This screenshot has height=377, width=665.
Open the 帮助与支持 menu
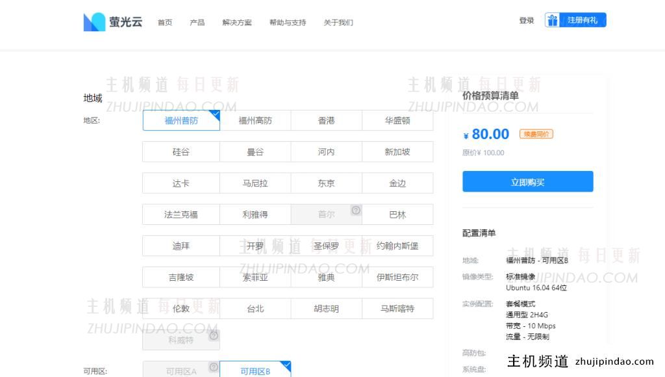point(288,23)
